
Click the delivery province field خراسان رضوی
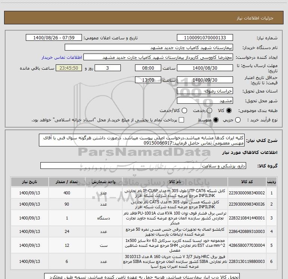point(205,91)
